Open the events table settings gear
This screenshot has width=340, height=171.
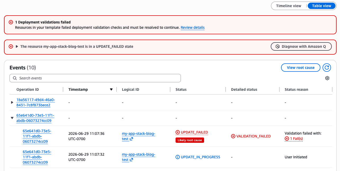327,78
